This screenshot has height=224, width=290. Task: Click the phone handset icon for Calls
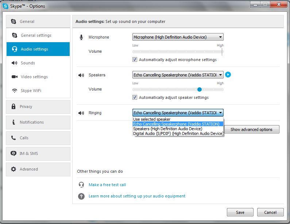tap(13, 138)
